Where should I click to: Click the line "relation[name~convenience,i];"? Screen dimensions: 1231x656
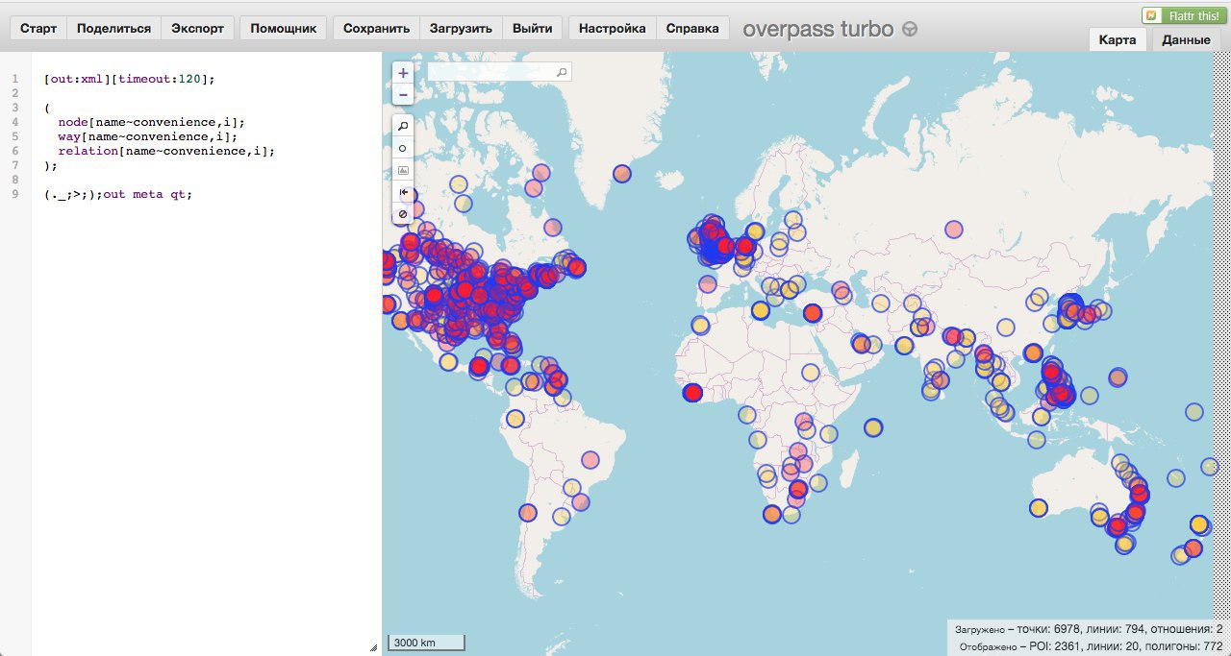pos(166,151)
